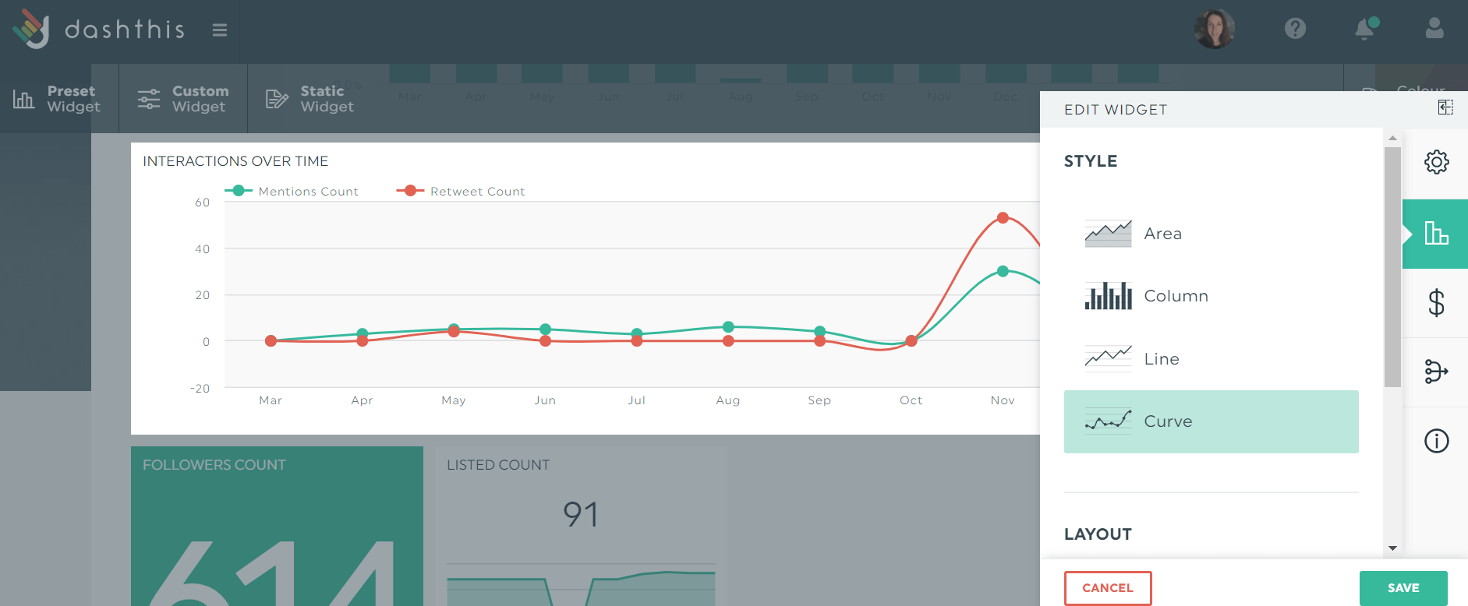Choose the Curve chart style
1468x606 pixels.
[1212, 421]
